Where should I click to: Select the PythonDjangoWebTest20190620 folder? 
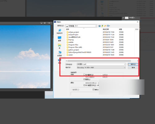[x=79, y=52]
